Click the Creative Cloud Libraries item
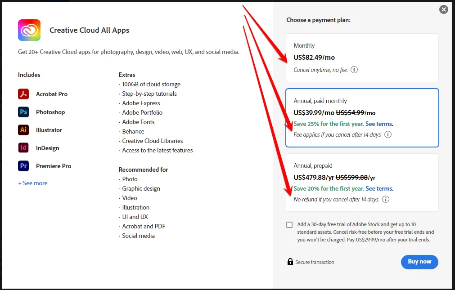The height and width of the screenshot is (290, 455). click(x=153, y=141)
